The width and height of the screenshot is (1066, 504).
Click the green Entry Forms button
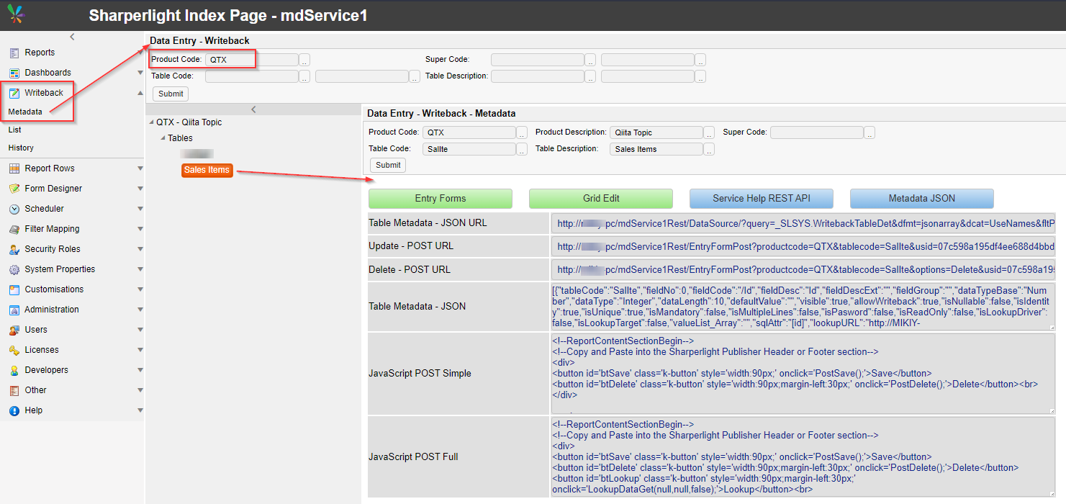[x=441, y=199]
